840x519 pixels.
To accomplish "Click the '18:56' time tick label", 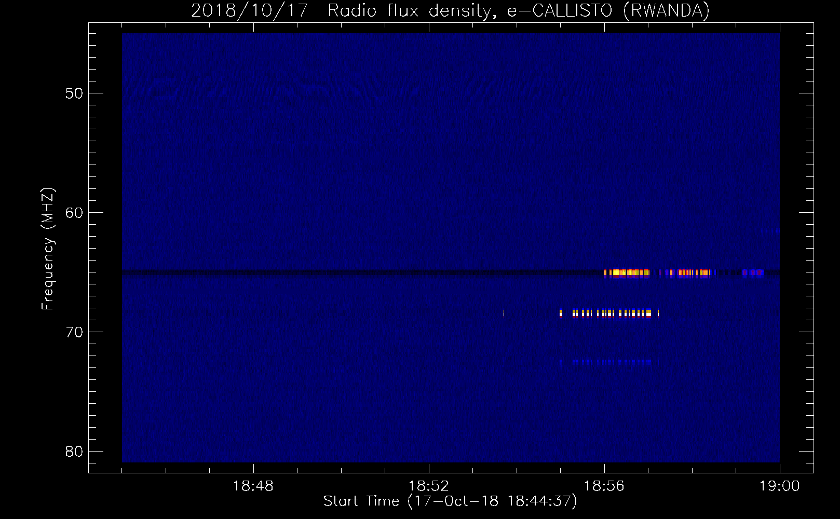I will (604, 486).
